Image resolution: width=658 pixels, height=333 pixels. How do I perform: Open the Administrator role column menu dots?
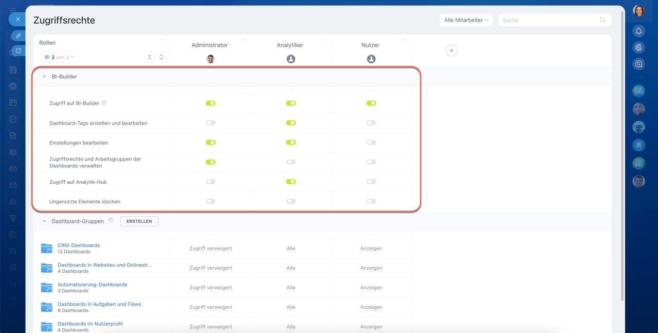(243, 40)
